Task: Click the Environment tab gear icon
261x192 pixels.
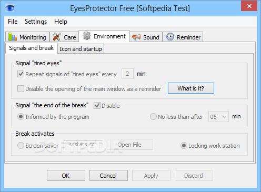Action: tap(87, 36)
